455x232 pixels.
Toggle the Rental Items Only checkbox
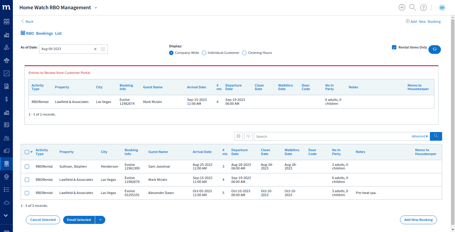(394, 47)
